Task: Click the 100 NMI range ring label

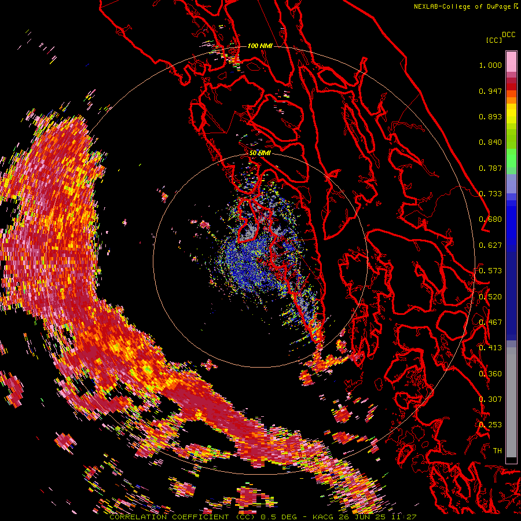Action: [x=260, y=46]
